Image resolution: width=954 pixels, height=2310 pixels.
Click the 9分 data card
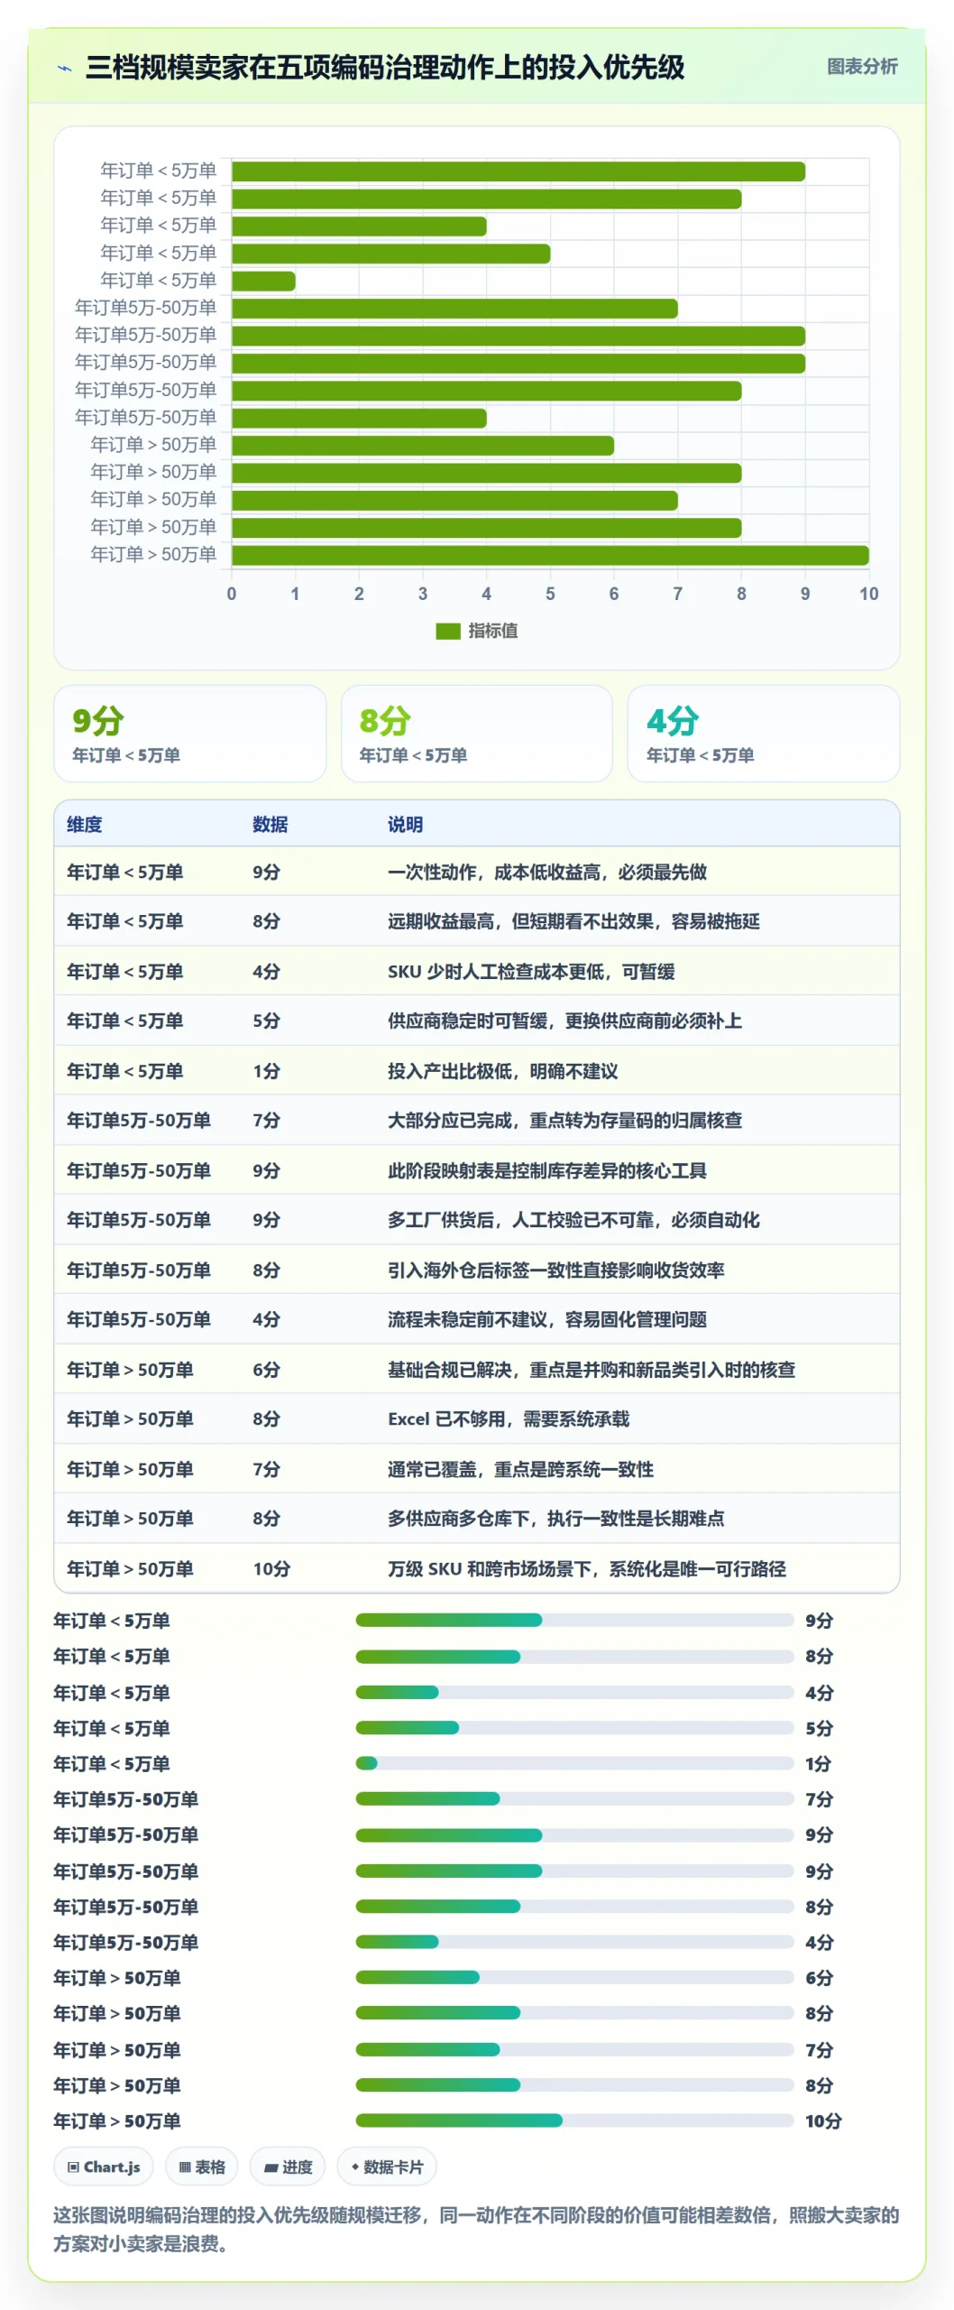(x=190, y=734)
